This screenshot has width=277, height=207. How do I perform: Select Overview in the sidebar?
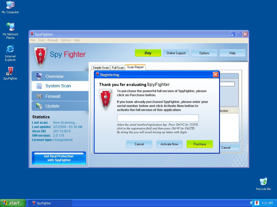(60, 76)
